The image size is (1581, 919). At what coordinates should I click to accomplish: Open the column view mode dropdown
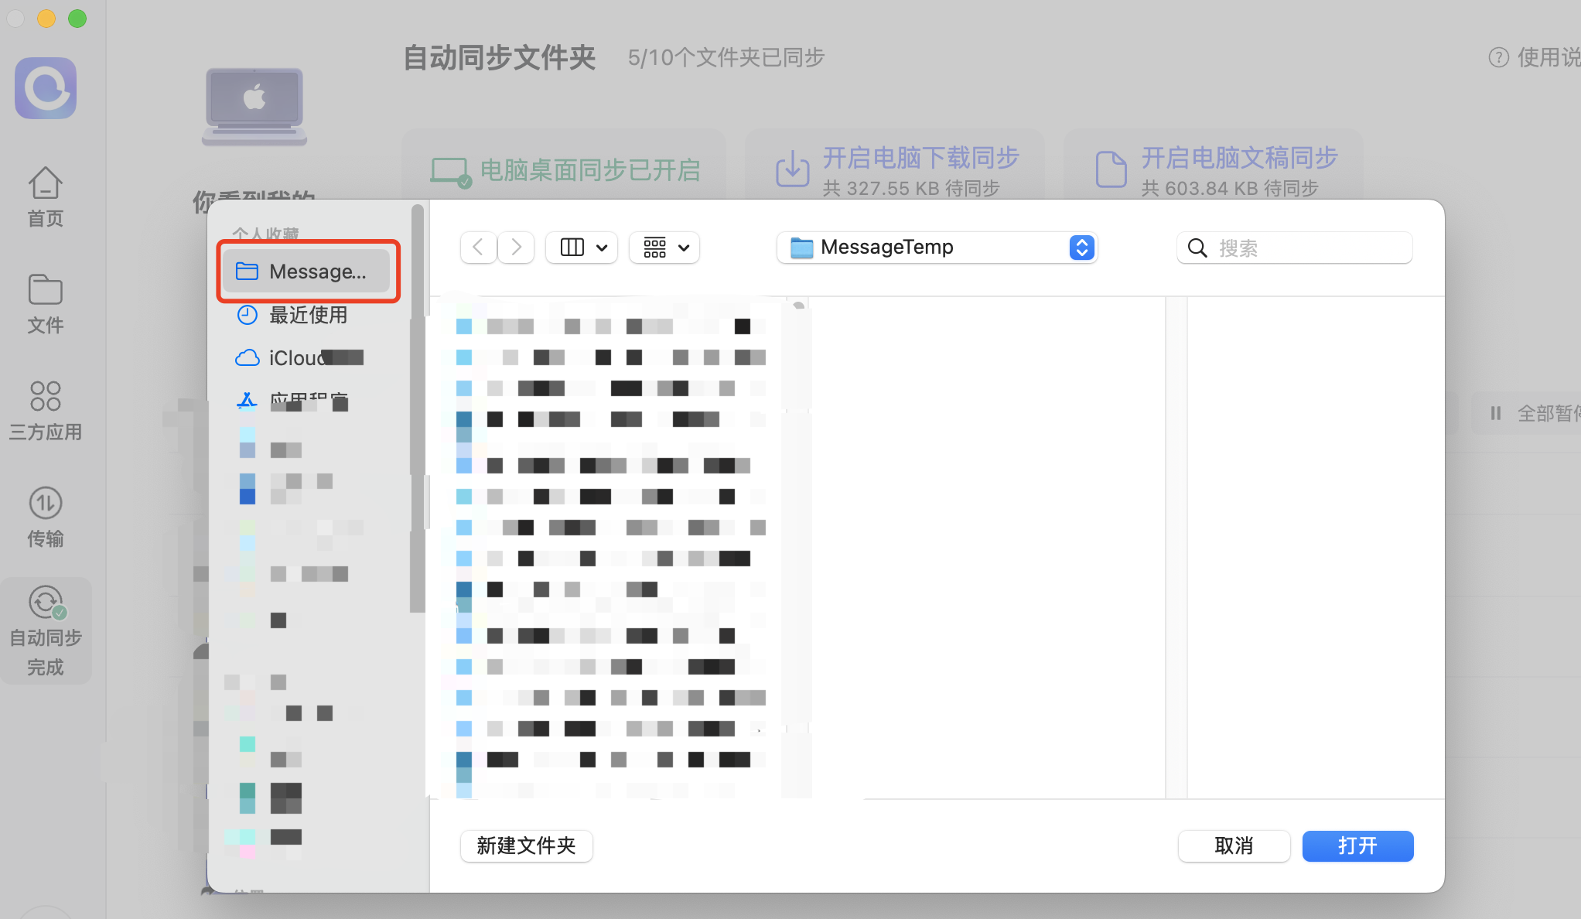(x=582, y=248)
